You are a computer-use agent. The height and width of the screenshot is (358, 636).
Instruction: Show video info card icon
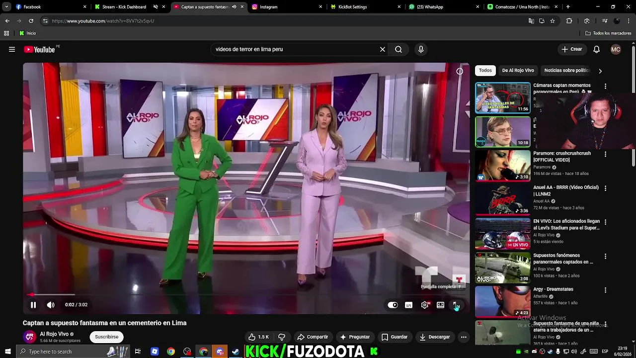[460, 71]
